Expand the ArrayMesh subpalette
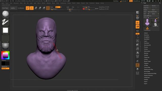Viewport: 162px width, 91px height. 147,37
